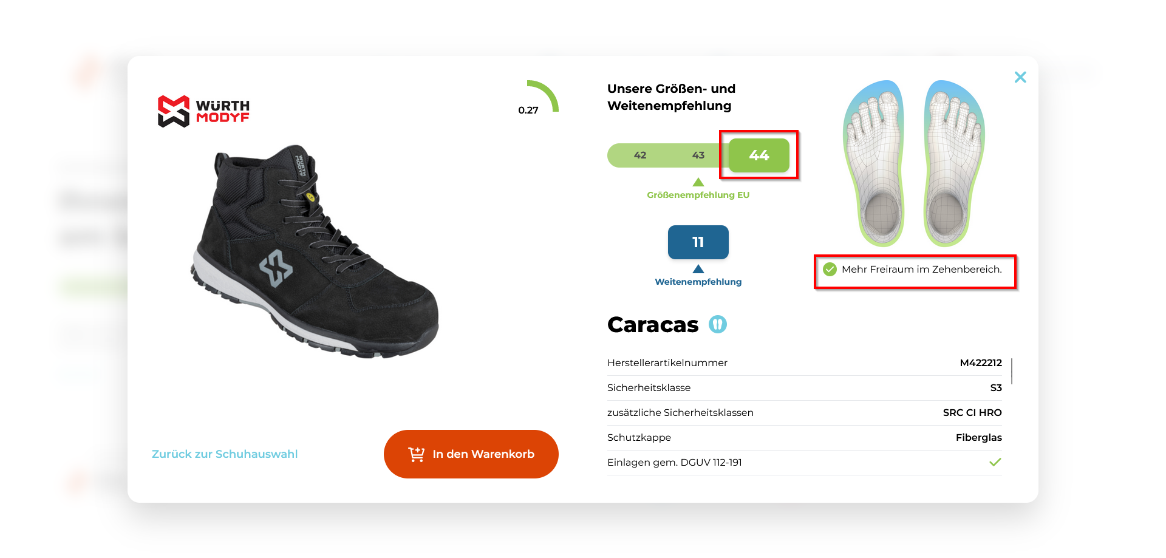The height and width of the screenshot is (558, 1166).
Task: Click the Würth Modyf logo
Action: pos(203,111)
